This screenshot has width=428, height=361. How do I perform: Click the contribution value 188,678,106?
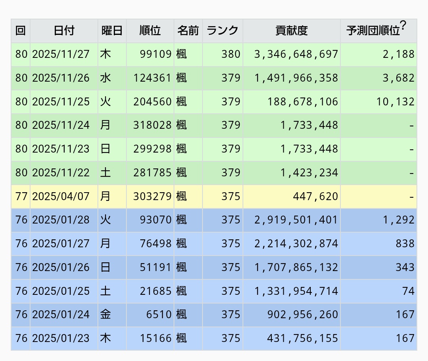pyautogui.click(x=303, y=101)
